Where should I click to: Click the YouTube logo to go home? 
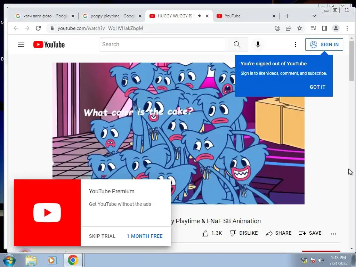pyautogui.click(x=49, y=44)
